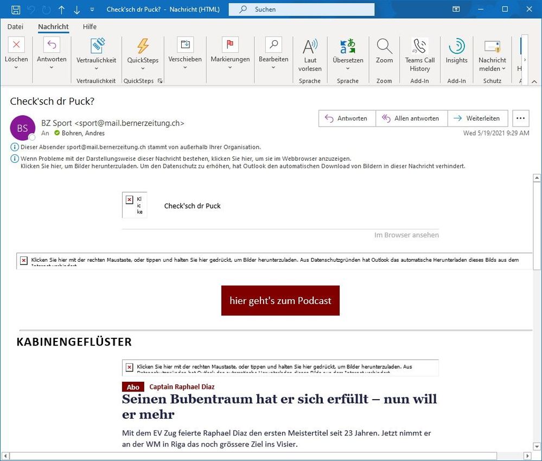Expand the Bearbeiten dropdown arrow
Image resolution: width=542 pixels, height=461 pixels.
pyautogui.click(x=273, y=67)
